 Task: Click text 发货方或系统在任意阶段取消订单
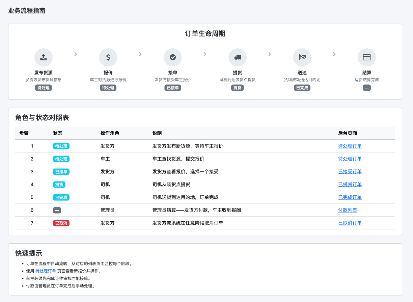(188, 223)
